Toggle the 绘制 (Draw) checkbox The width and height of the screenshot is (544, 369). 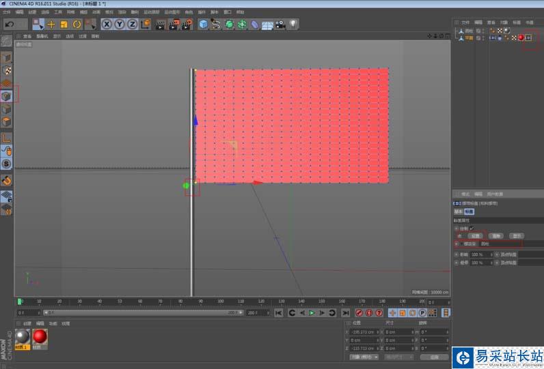[x=472, y=228]
